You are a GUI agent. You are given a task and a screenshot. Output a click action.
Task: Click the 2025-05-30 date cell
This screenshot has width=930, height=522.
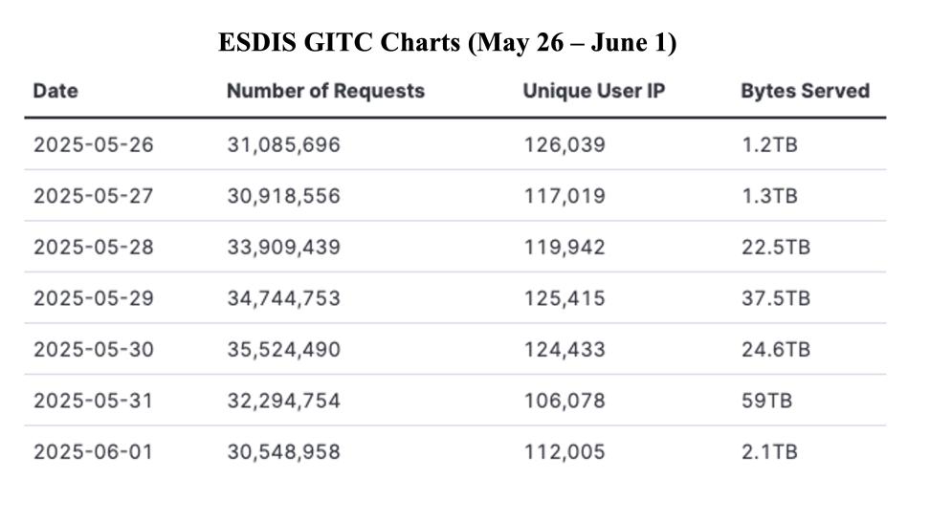point(94,350)
